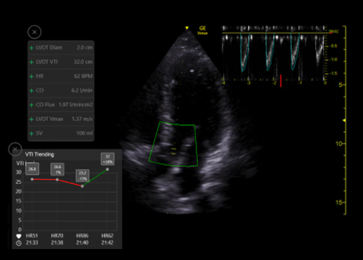
Task: Click the trend point labeled 32 +38%
Action: pos(108,169)
